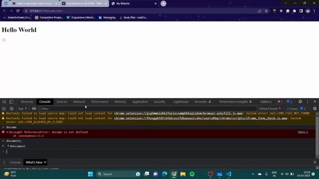Open the Application tab

pos(140,101)
